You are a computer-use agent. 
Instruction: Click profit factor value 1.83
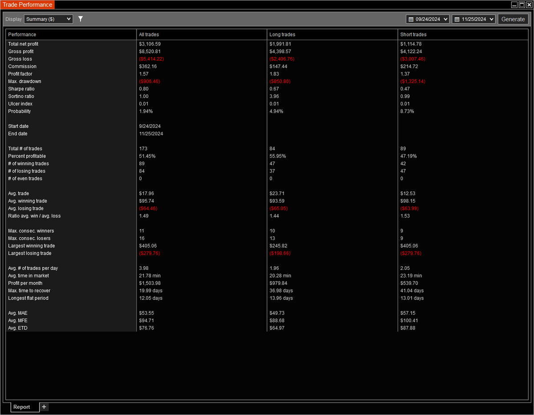(274, 74)
